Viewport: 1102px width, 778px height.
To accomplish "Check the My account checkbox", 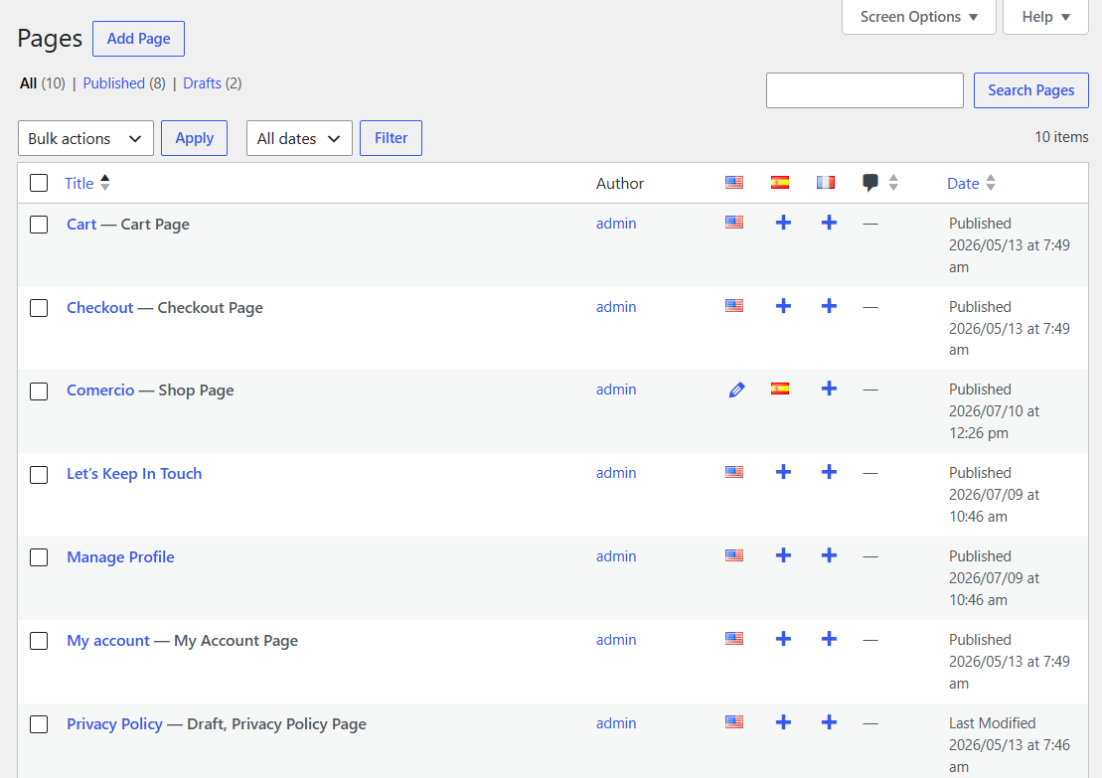I will (x=39, y=641).
